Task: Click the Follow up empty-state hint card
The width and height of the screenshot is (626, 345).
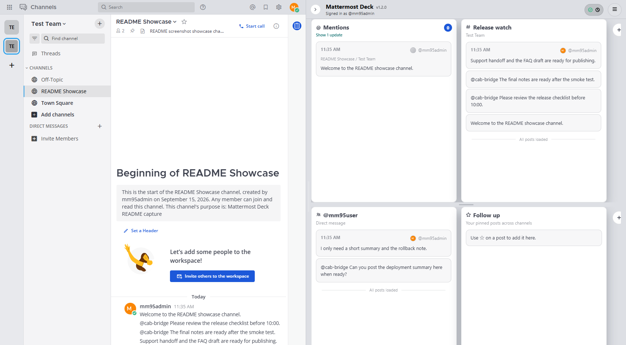Action: [x=534, y=238]
